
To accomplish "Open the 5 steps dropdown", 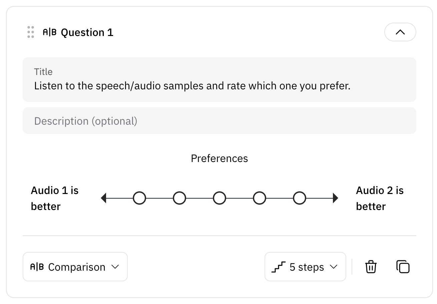I will pyautogui.click(x=305, y=267).
